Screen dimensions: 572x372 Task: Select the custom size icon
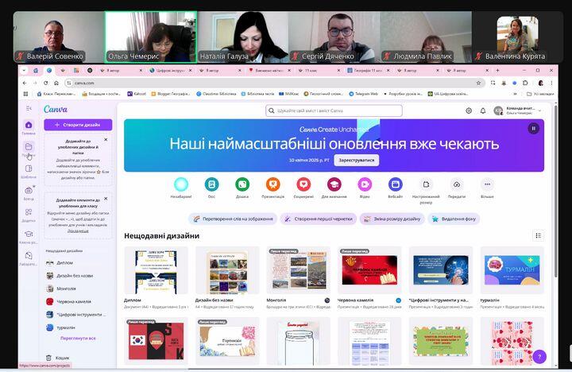[x=426, y=184]
